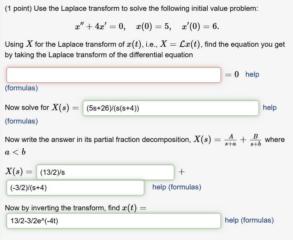The image size is (293, 240).
Task: Click the (formulas) link below the X(s) field
Action: click(21, 121)
